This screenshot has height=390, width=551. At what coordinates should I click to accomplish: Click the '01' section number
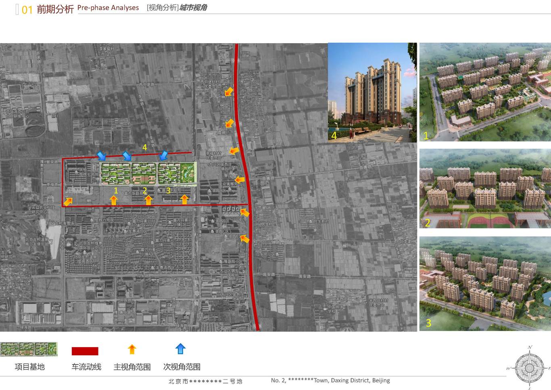coord(27,10)
